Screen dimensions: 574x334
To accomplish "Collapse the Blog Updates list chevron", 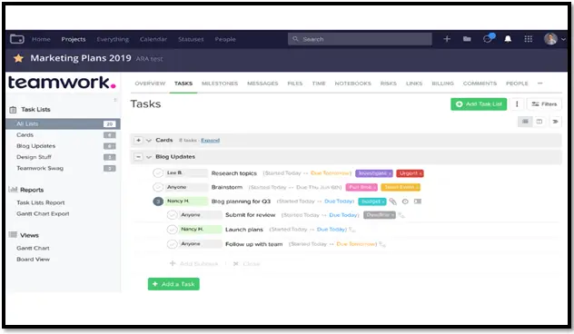I will [149, 157].
